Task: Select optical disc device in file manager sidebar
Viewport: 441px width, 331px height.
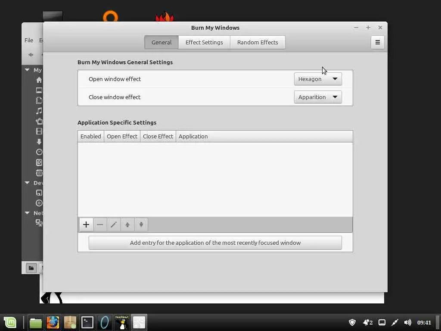Action: (x=39, y=203)
